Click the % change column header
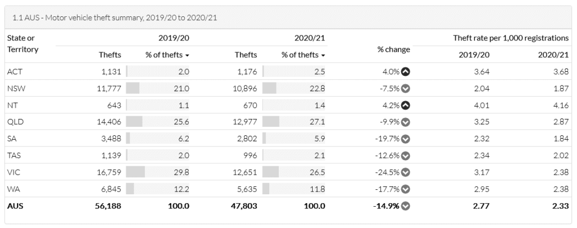Viewport: 577px width, 228px height. pos(393,49)
